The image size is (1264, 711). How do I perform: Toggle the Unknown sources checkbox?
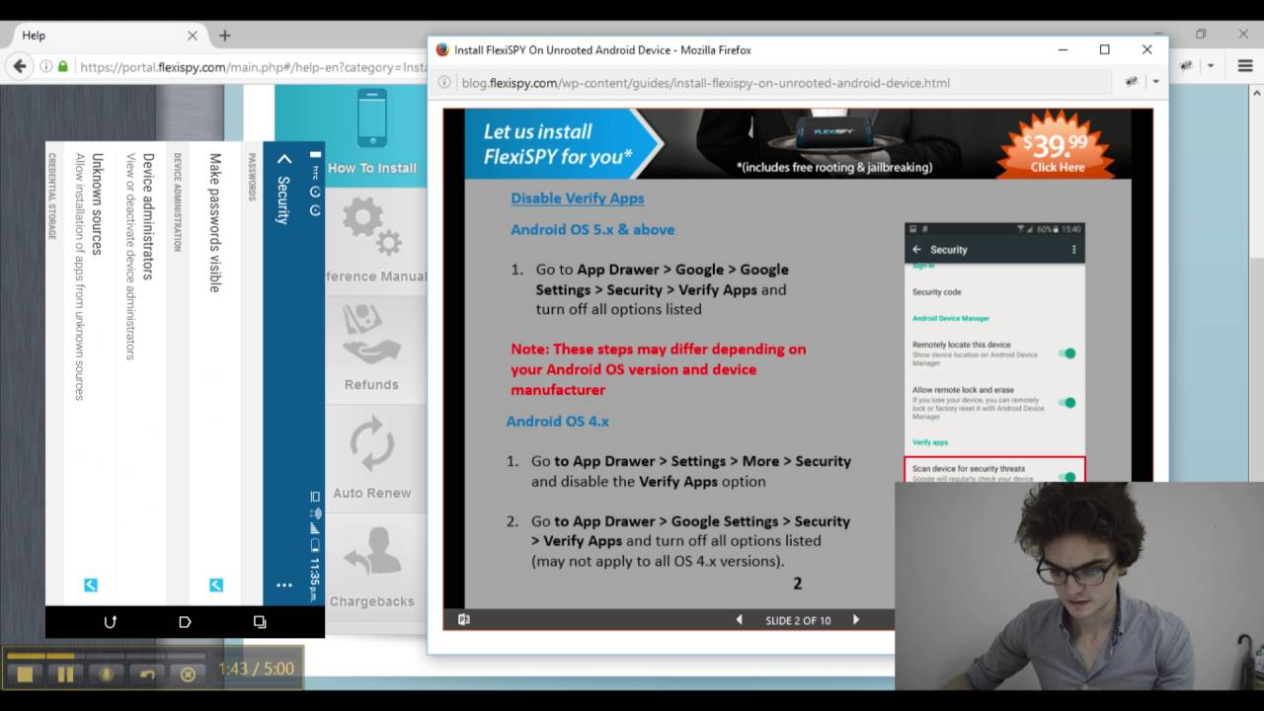[91, 585]
